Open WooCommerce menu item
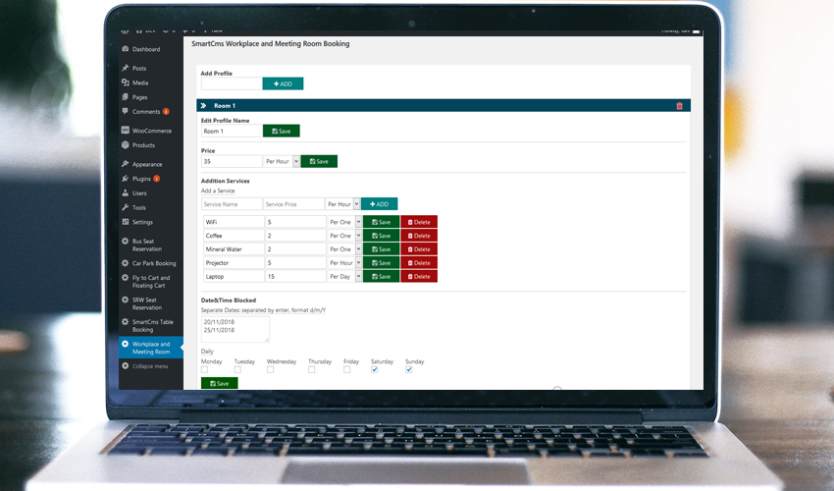 pos(151,131)
